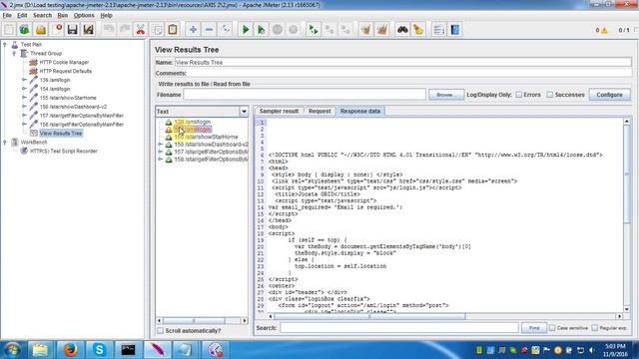Screen dimensions: 639x359
Task: Open Firefox from the Windows taskbar
Action: tap(70, 350)
